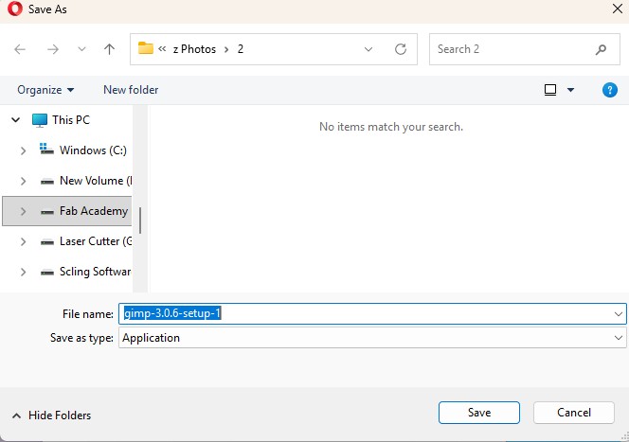Open the Help question mark icon
Screen dimensions: 629x442
pyautogui.click(x=610, y=90)
